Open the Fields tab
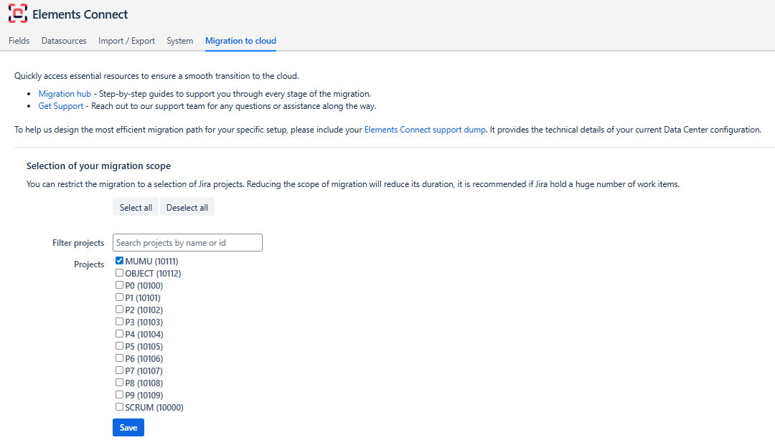 point(19,41)
